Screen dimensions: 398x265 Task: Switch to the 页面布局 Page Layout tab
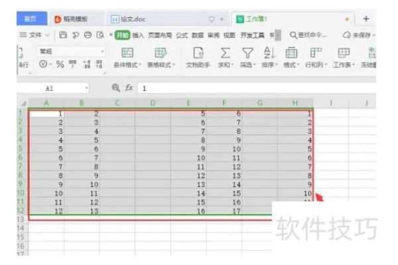click(x=160, y=35)
